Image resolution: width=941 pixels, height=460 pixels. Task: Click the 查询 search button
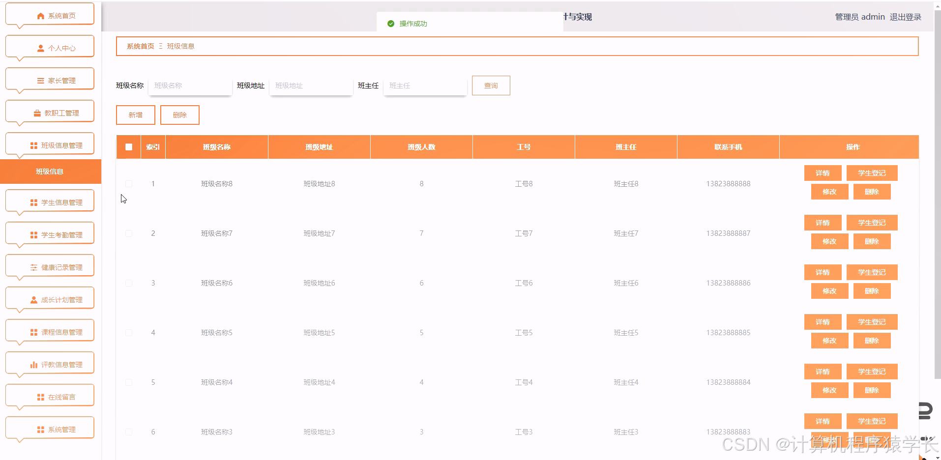(x=491, y=86)
